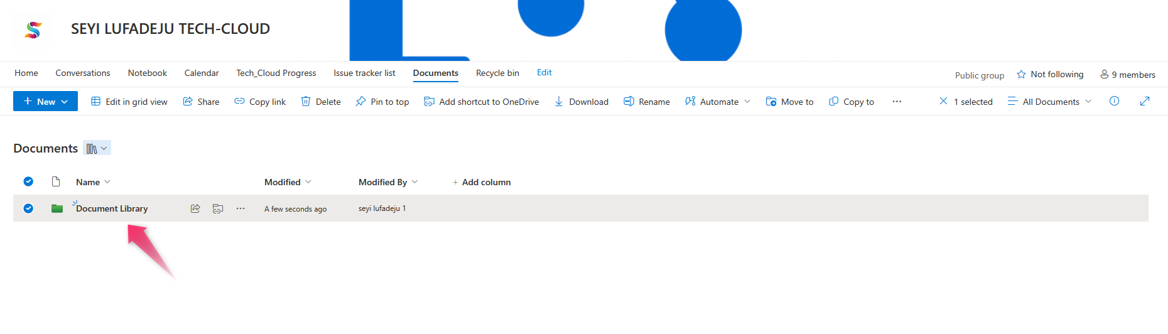
Task: Open the Conversations navigation tab
Action: tap(83, 73)
